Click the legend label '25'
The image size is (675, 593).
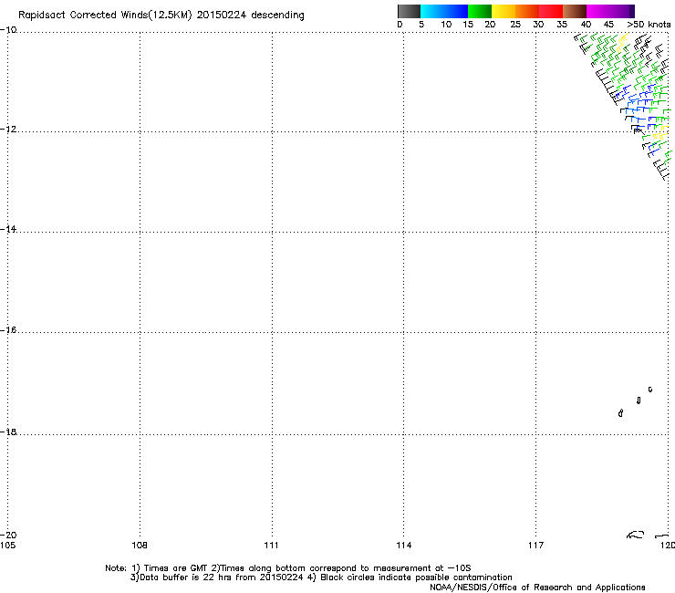coord(515,25)
